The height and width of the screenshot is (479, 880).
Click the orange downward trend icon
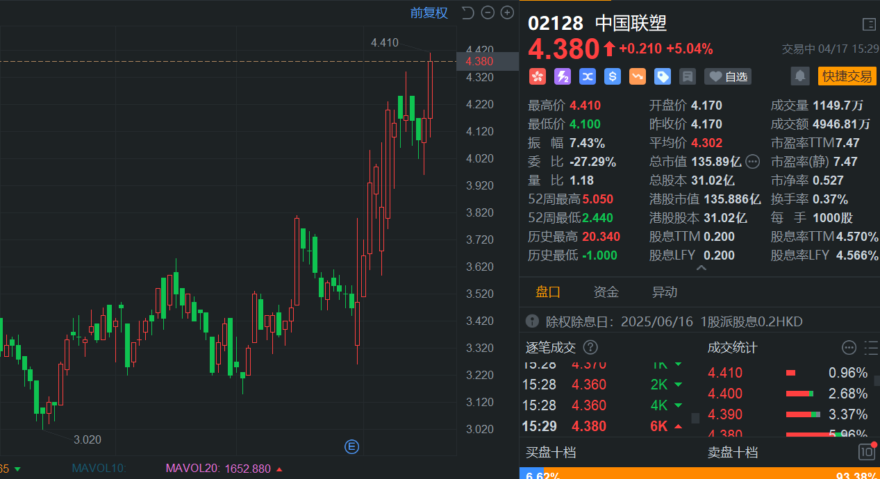click(638, 76)
